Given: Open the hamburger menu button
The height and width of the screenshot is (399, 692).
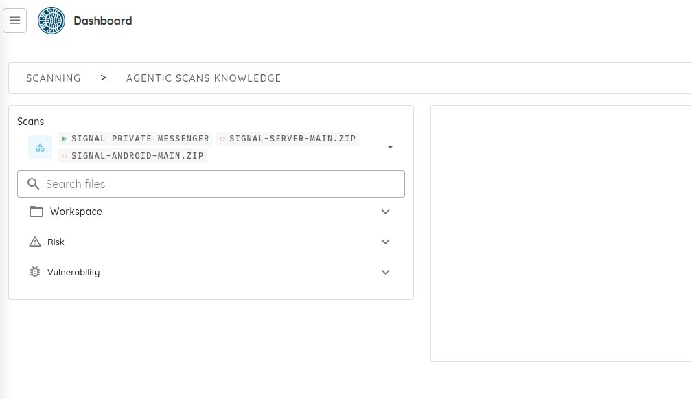Looking at the screenshot, I should coord(14,21).
